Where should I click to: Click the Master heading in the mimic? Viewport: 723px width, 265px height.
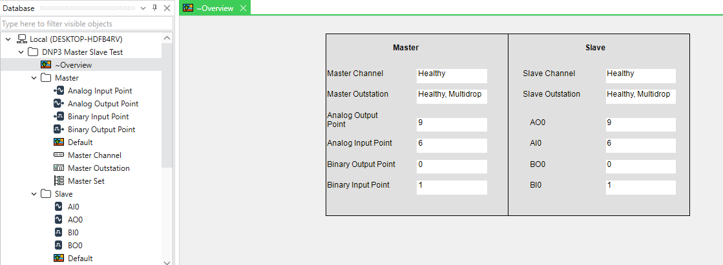pyautogui.click(x=406, y=47)
